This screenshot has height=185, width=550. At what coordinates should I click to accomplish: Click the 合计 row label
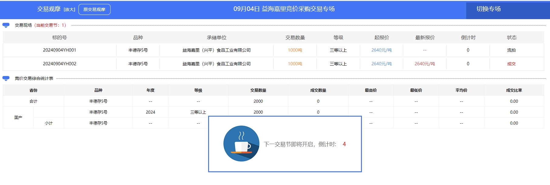(33, 101)
